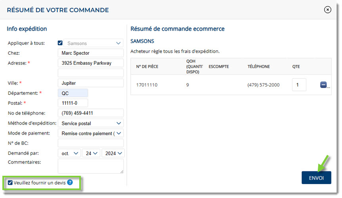
Task: Open the Mode de paiement dropdown
Action: point(91,133)
